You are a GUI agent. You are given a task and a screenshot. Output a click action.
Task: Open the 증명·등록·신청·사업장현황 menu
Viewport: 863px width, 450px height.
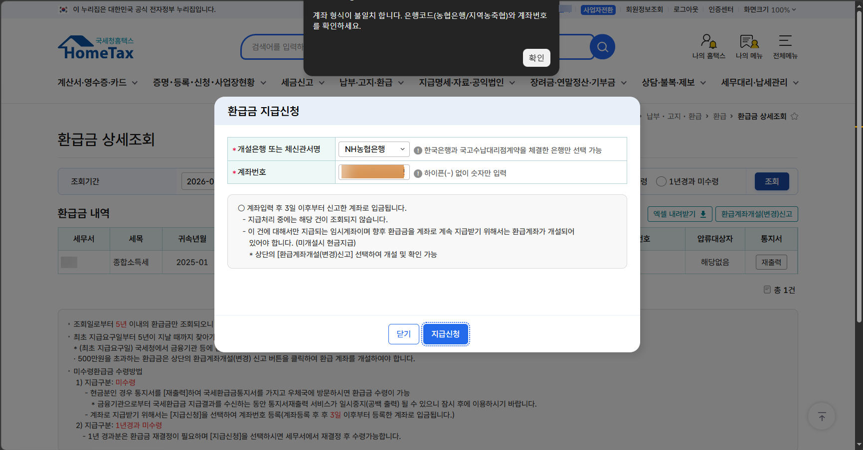[x=209, y=83]
